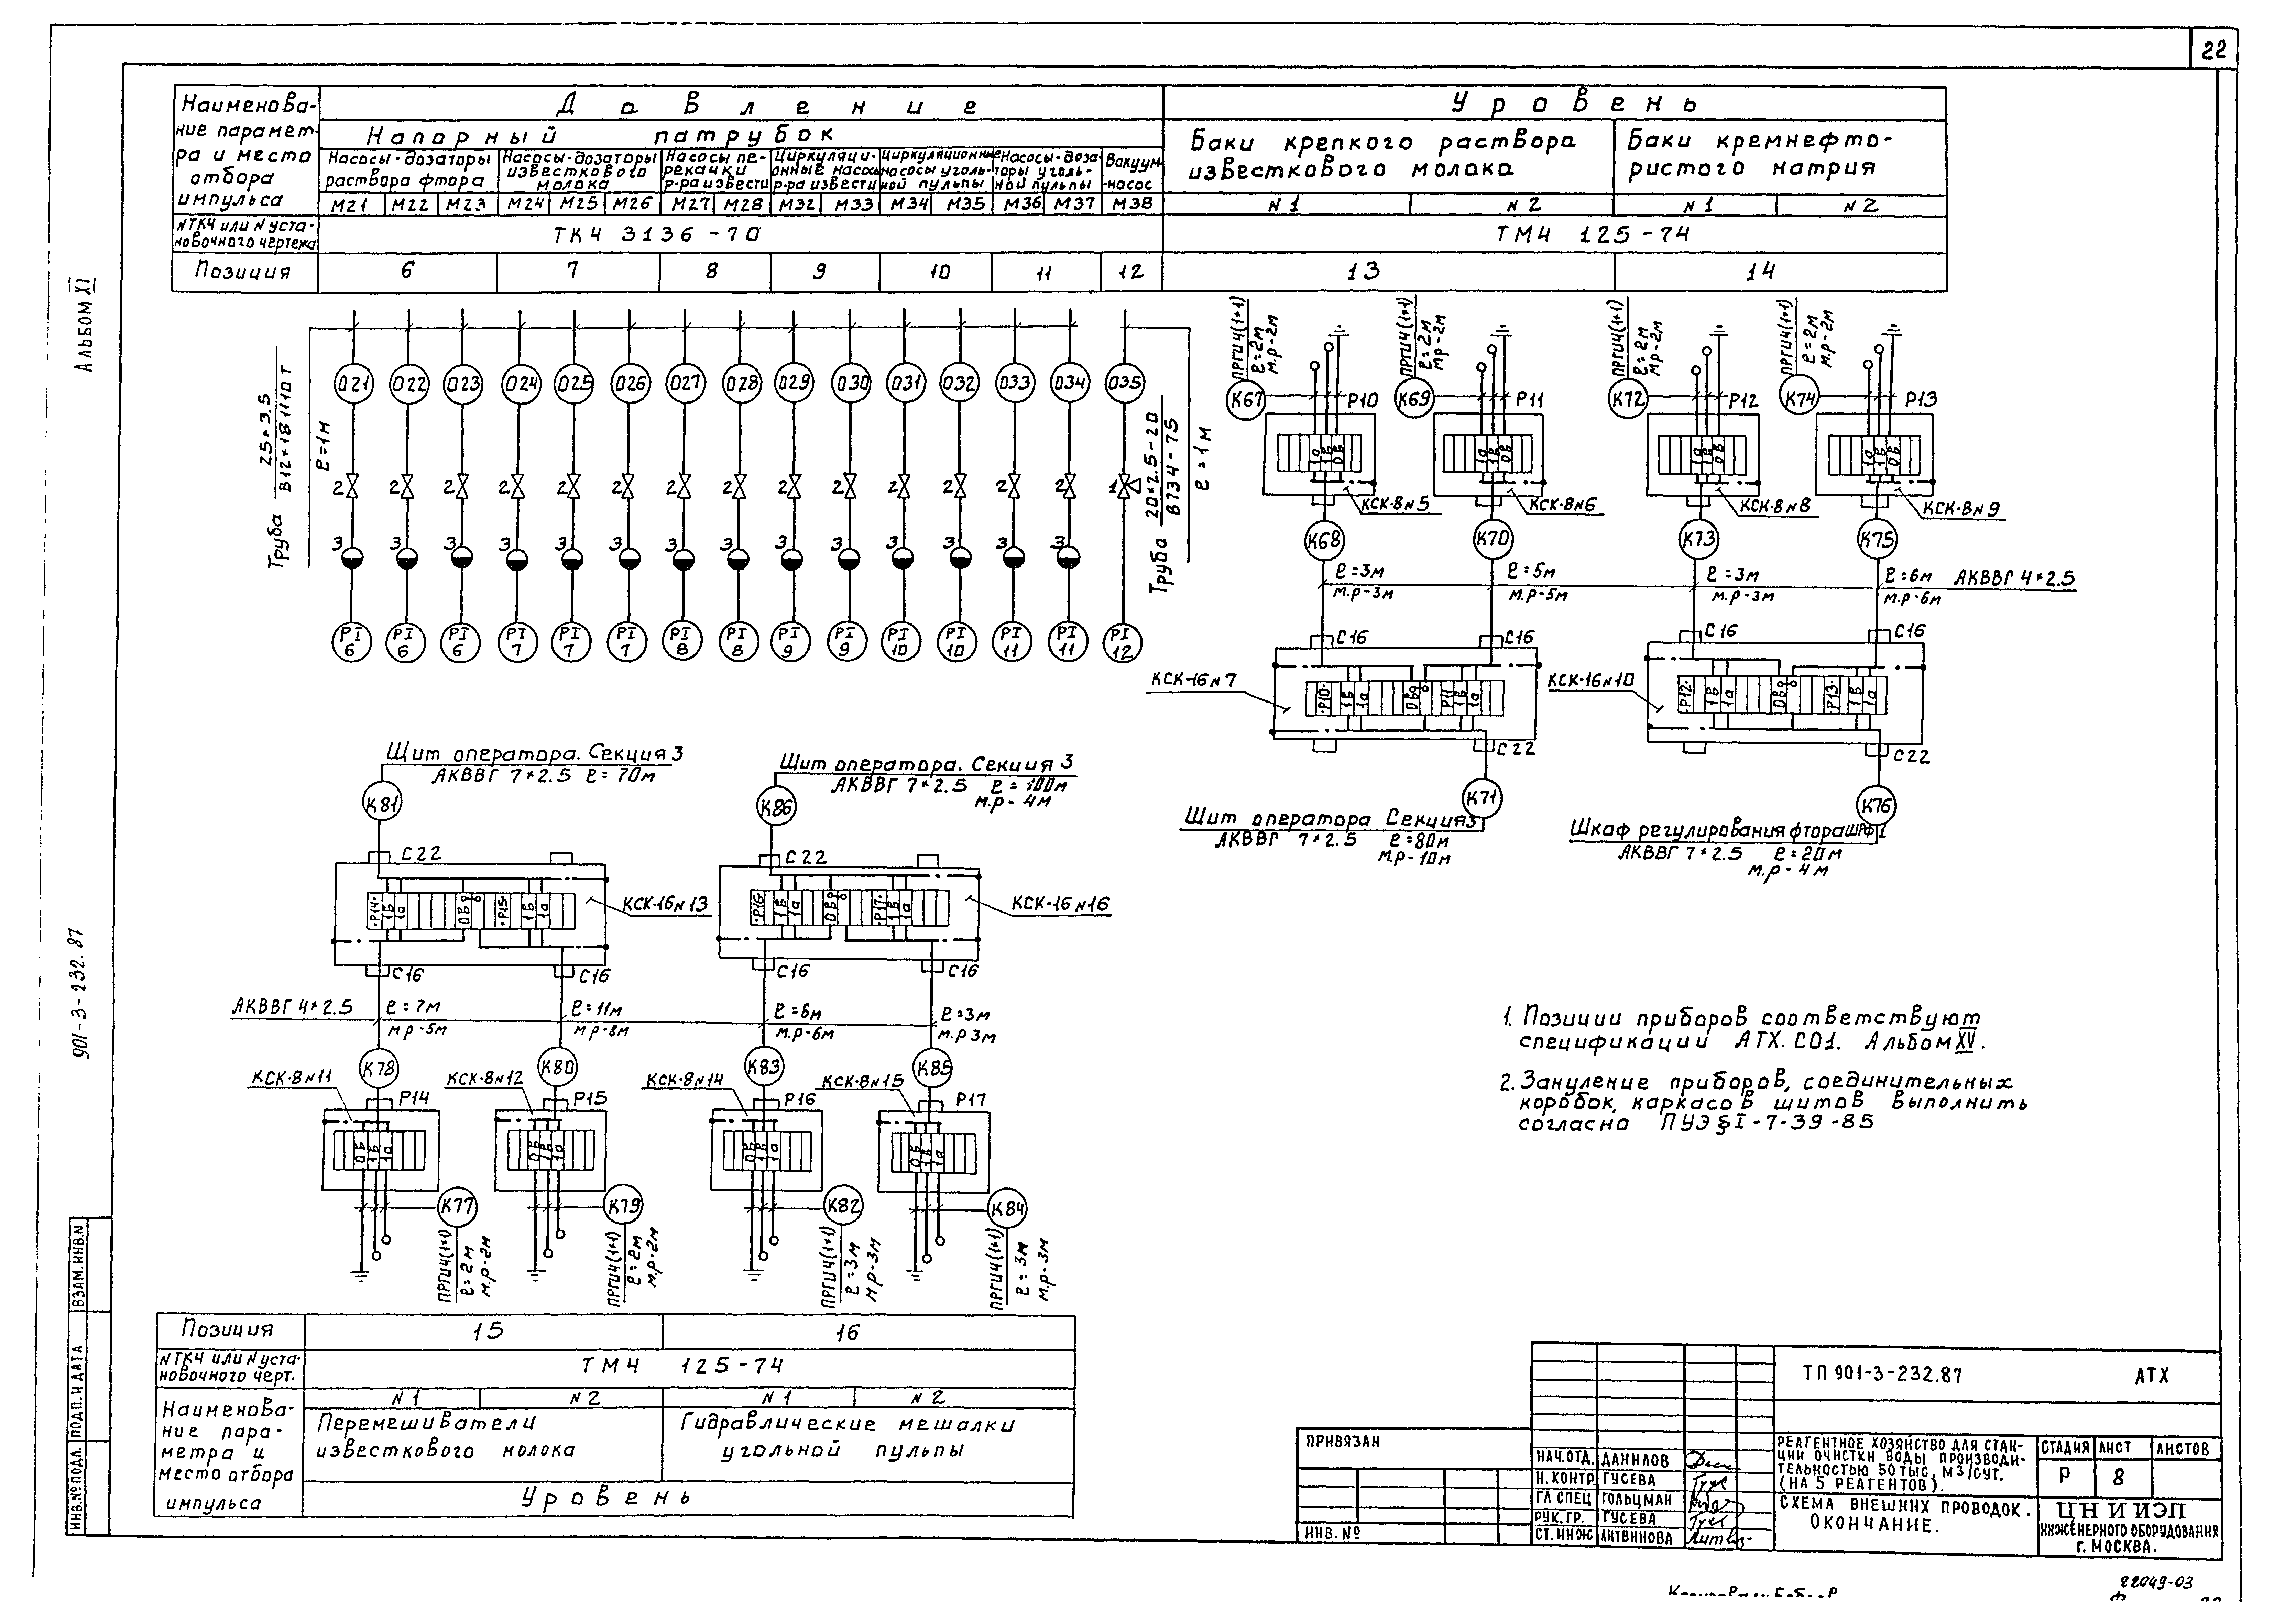
Task: Click the K71 cable circle marker
Action: 1482,798
